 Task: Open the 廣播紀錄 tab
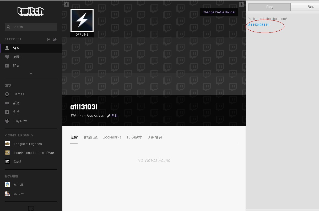tap(90, 137)
